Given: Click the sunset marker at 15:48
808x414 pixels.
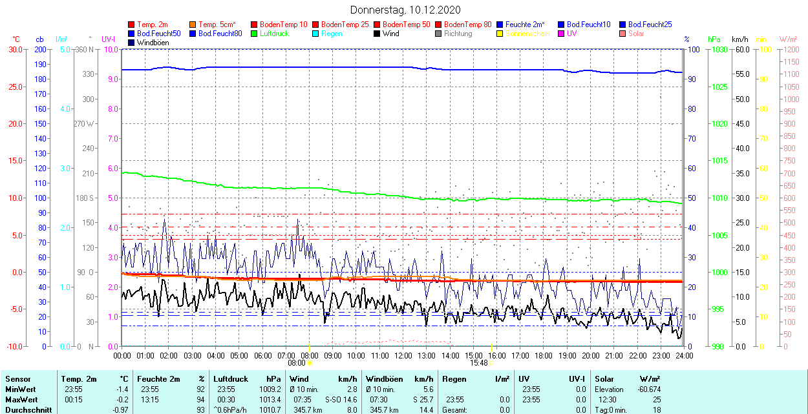Looking at the screenshot, I should click(491, 363).
